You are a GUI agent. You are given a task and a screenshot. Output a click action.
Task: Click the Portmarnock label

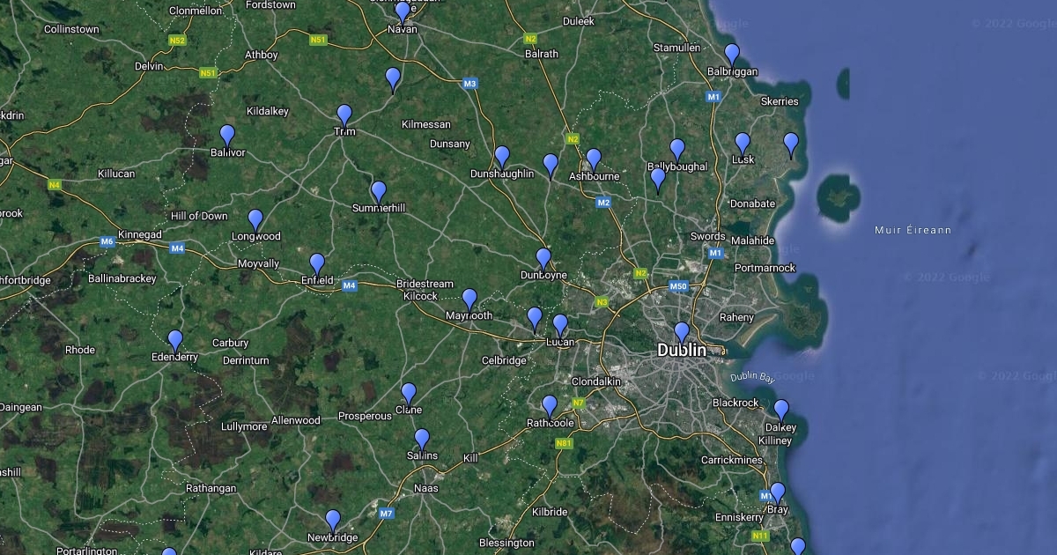point(765,268)
